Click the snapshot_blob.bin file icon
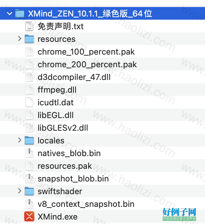Screen dimensions: 205x224 coord(29,178)
